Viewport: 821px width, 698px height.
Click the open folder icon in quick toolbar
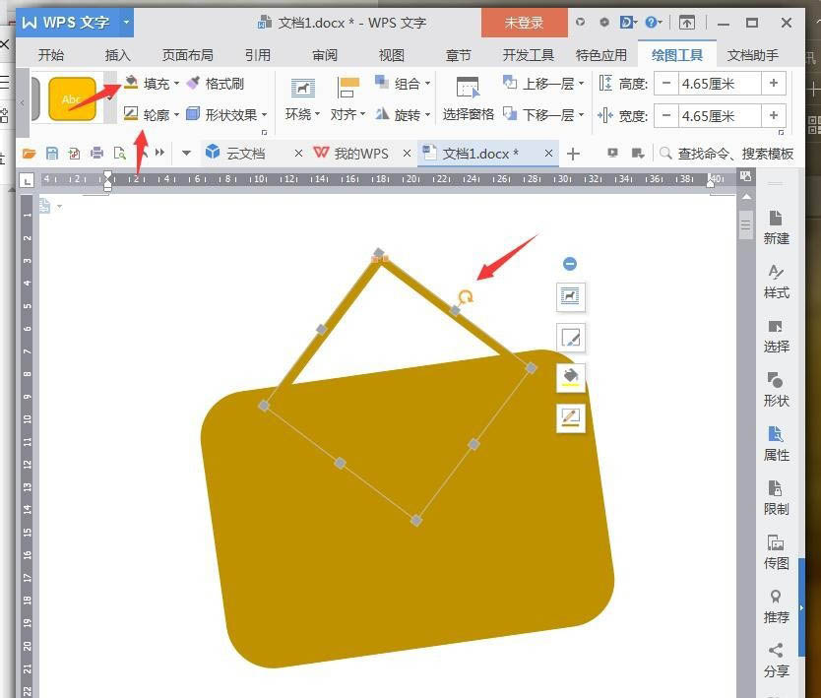(x=29, y=153)
